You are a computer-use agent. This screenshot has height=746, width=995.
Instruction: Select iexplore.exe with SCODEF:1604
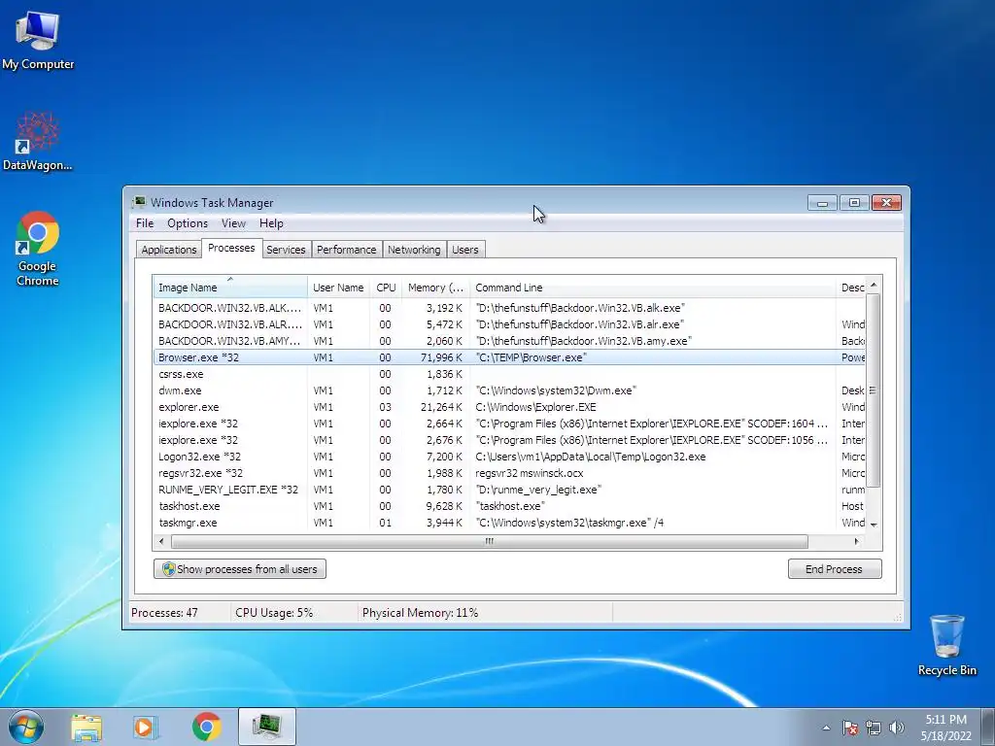509,424
